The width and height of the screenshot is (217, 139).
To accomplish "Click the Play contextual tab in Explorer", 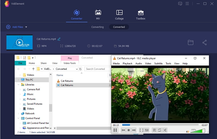I will point(70,58).
